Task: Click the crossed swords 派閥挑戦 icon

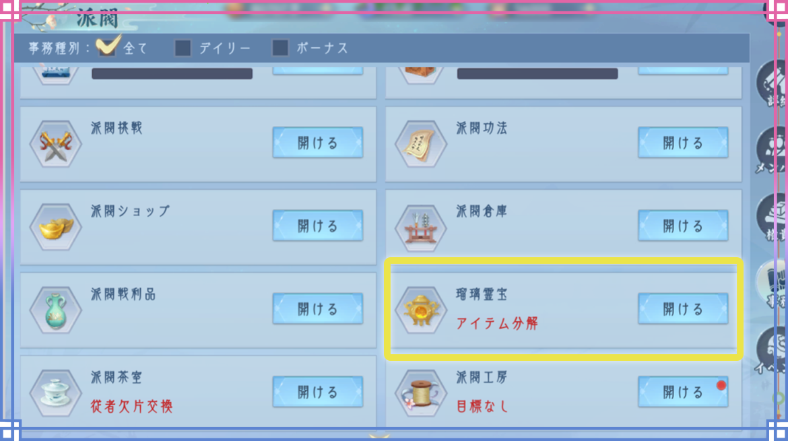Action: [x=55, y=143]
